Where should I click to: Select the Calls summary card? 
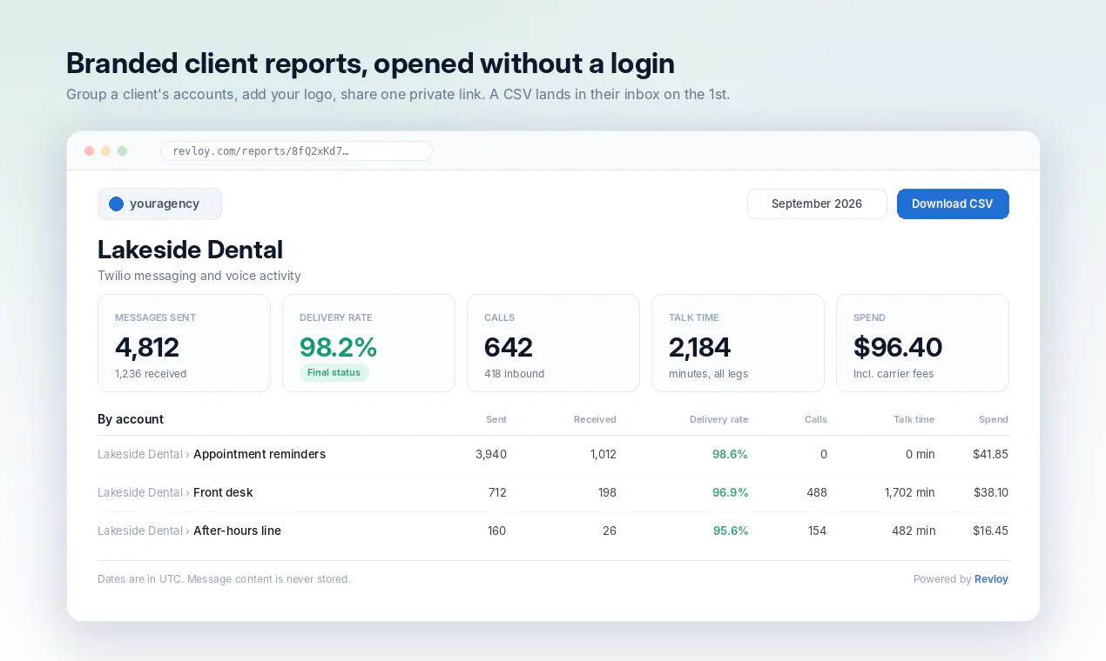point(553,343)
